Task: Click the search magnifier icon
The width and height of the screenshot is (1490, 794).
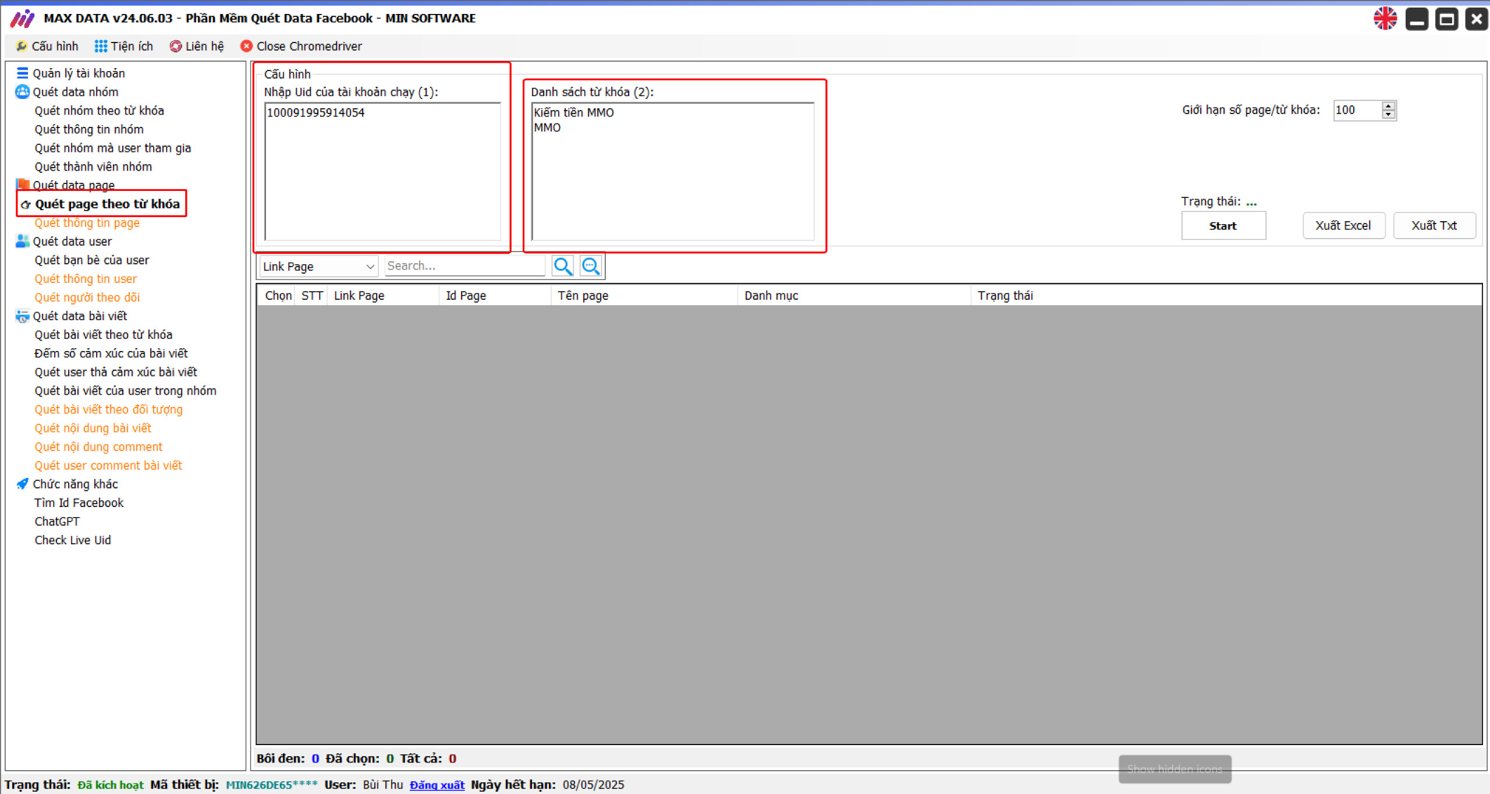Action: coord(562,266)
